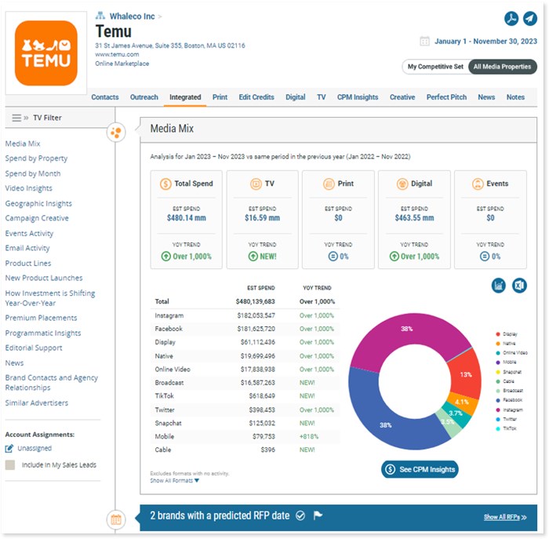
Task: Expand Show All RFPs link
Action: coord(505,517)
